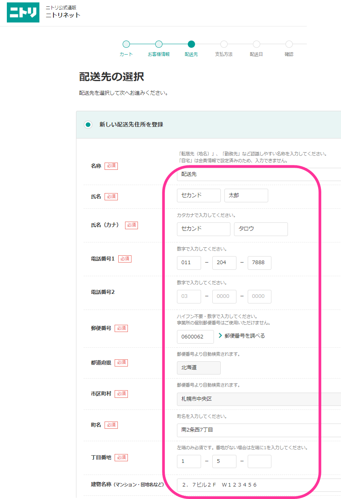This screenshot has width=341, height=499.
Task: Open the ニトリネット site title
Action: click(63, 15)
